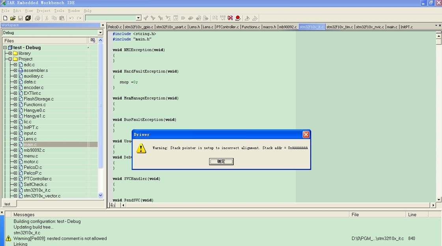Screen dimensions: 442x246
Task: Click the workspace tree scroll down arrow
Action: point(101,195)
